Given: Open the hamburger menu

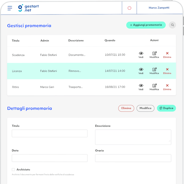Looking at the screenshot, I should click(10, 8).
